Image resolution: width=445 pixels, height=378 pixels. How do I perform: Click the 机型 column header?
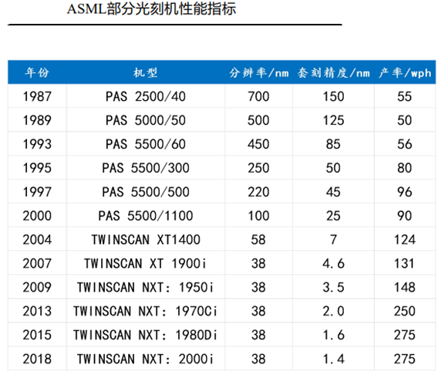pyautogui.click(x=145, y=73)
